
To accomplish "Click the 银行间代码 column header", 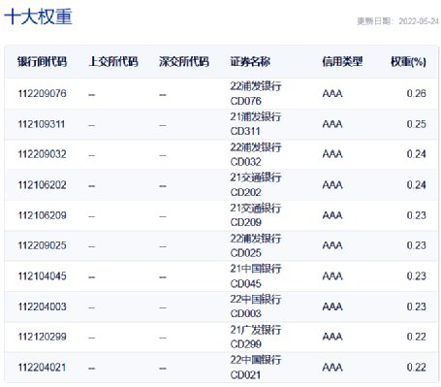I will (x=42, y=61).
